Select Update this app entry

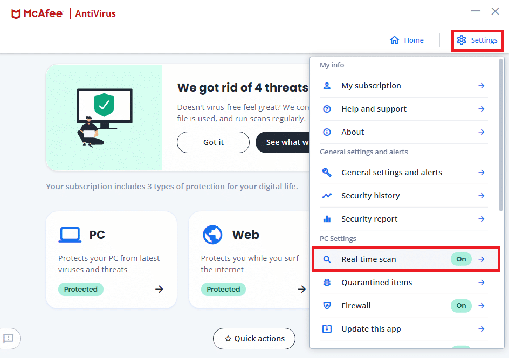pyautogui.click(x=404, y=329)
